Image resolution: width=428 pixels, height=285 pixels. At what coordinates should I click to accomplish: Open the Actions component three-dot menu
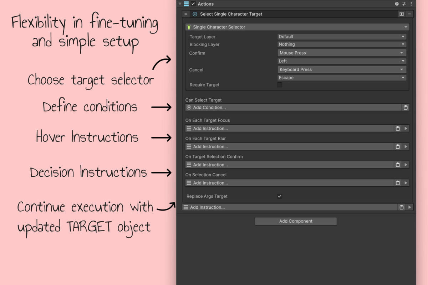(411, 4)
